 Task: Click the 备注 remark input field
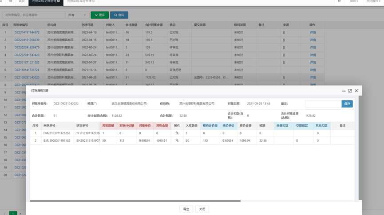click(323, 104)
